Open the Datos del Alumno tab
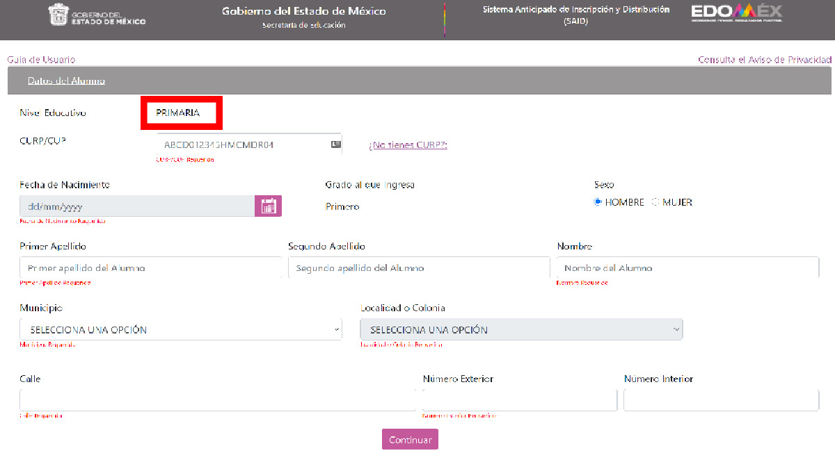This screenshot has height=453, width=835. click(66, 81)
